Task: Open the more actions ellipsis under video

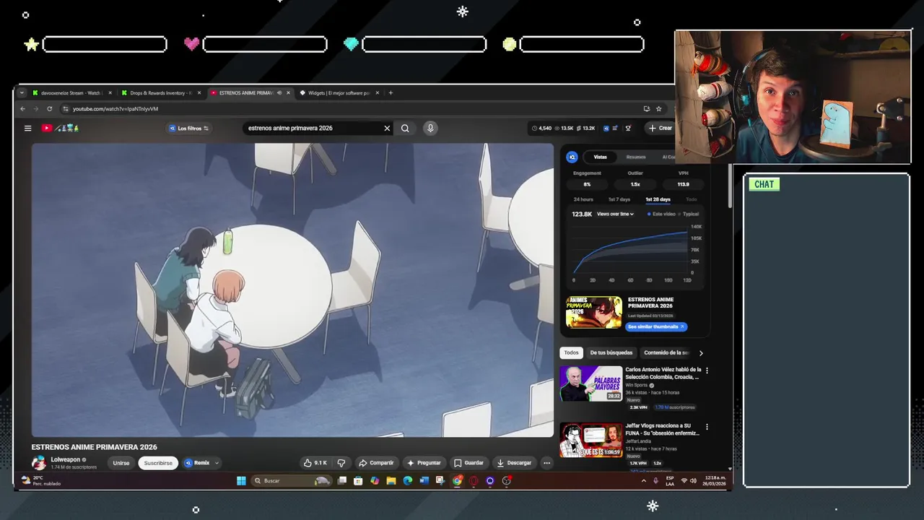Action: pyautogui.click(x=546, y=463)
